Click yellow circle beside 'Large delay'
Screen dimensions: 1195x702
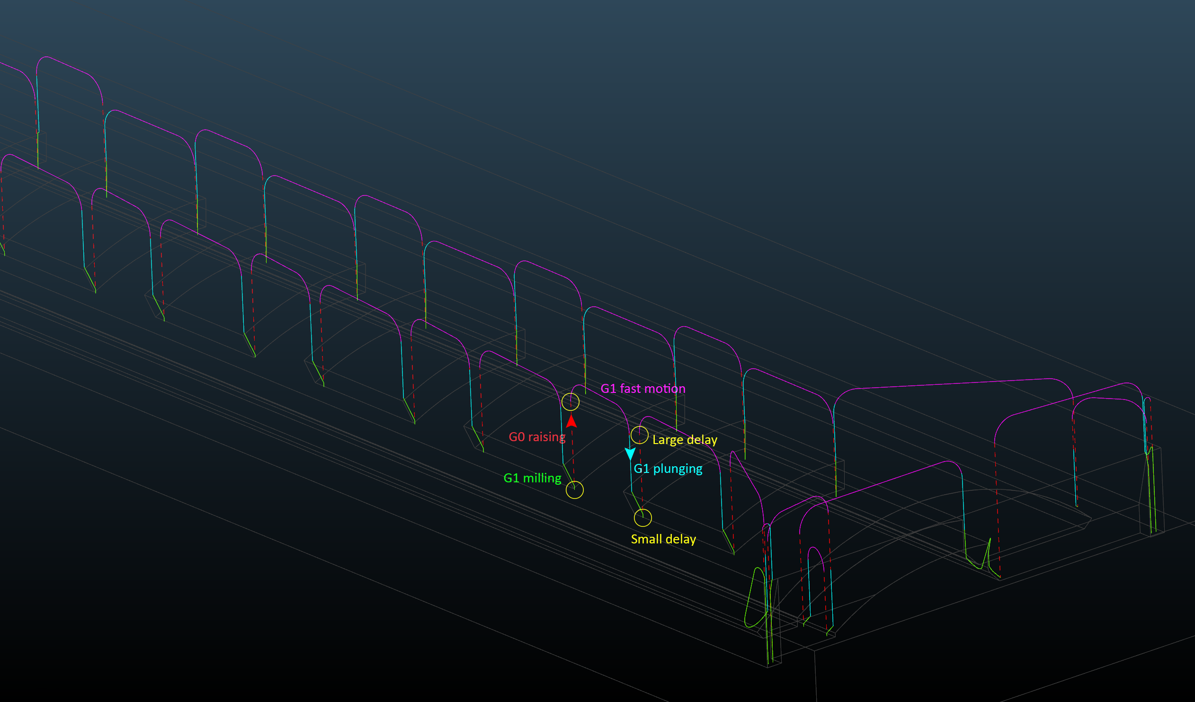(639, 435)
